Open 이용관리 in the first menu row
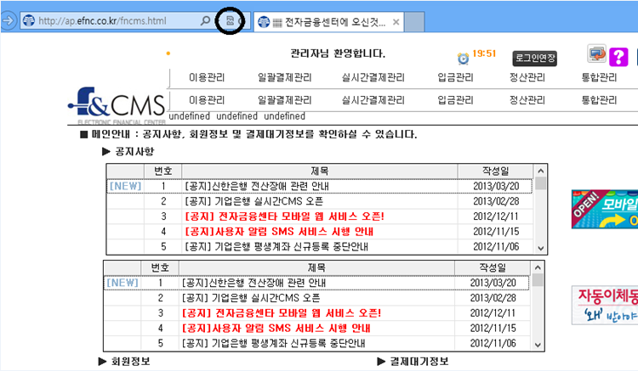The image size is (638, 371). click(x=207, y=77)
